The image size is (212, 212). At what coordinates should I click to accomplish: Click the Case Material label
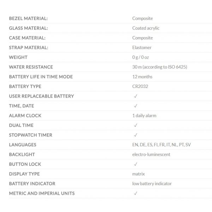pos(27,38)
